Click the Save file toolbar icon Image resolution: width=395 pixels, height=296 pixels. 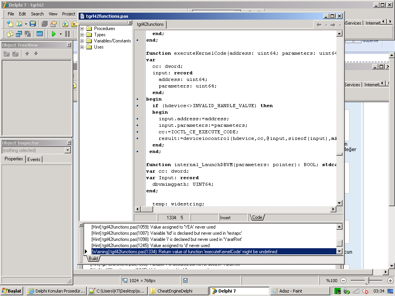coord(33,24)
